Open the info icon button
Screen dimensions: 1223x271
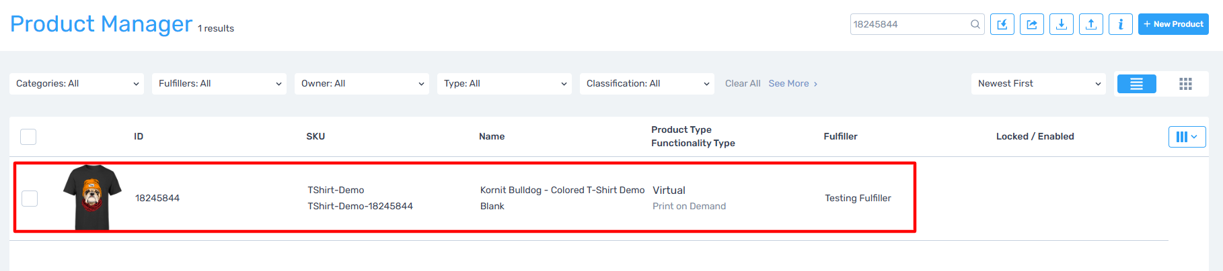coord(1120,24)
